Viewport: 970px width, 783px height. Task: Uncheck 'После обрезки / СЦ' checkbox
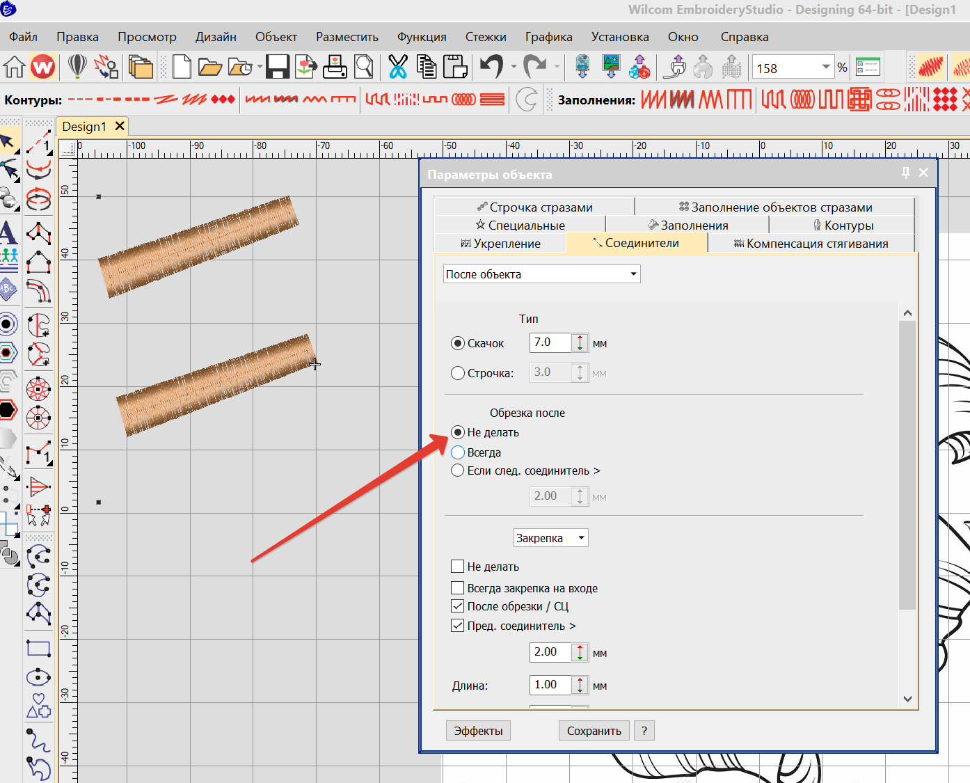458,606
